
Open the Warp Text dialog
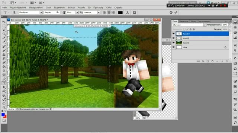tap(127, 13)
